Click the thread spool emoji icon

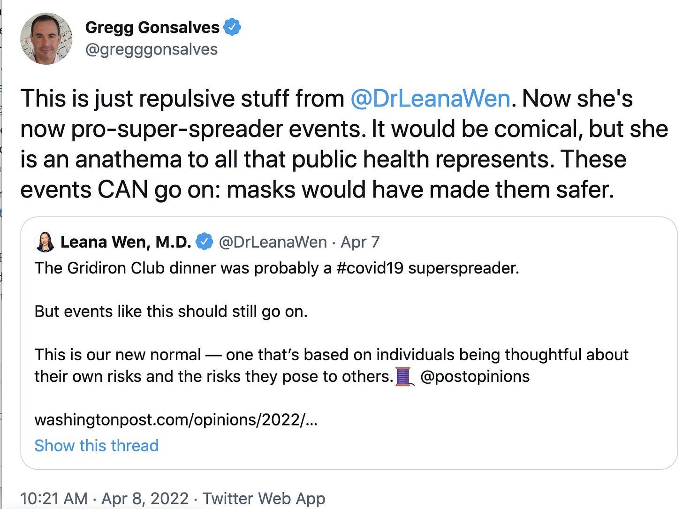point(404,376)
